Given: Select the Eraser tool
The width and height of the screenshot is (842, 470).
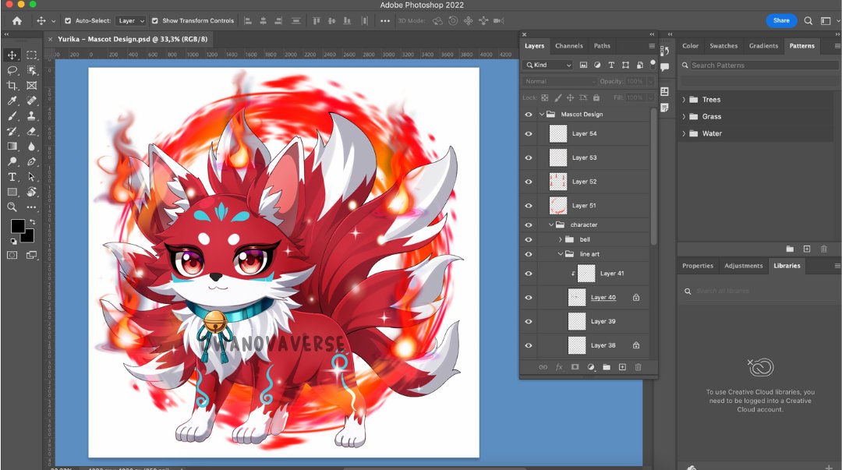Looking at the screenshot, I should pos(32,131).
